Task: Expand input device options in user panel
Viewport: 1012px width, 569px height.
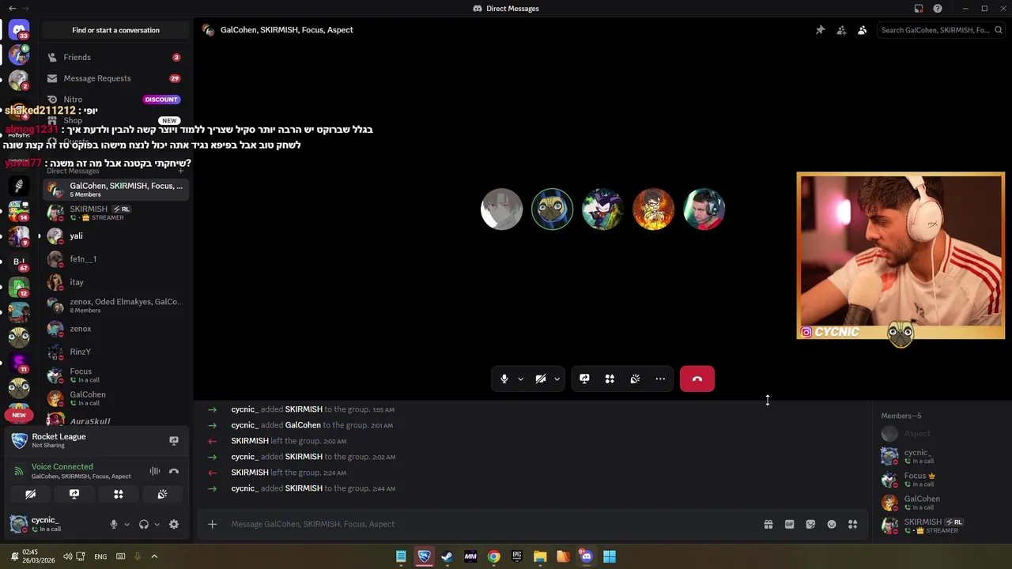Action: 126,525
